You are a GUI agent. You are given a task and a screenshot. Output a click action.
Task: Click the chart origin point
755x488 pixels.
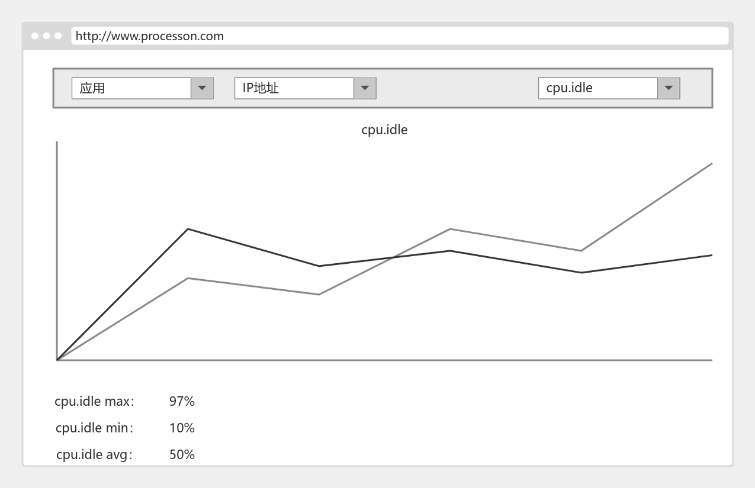[x=57, y=360]
